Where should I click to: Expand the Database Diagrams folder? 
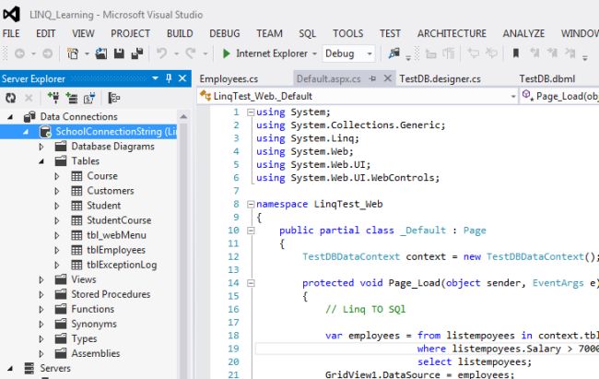tap(41, 147)
